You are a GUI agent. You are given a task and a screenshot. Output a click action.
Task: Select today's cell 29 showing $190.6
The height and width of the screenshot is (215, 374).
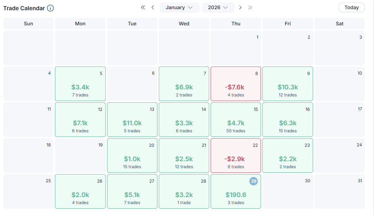(x=236, y=191)
